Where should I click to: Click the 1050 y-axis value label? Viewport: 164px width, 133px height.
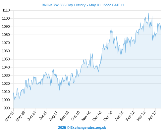(6, 59)
